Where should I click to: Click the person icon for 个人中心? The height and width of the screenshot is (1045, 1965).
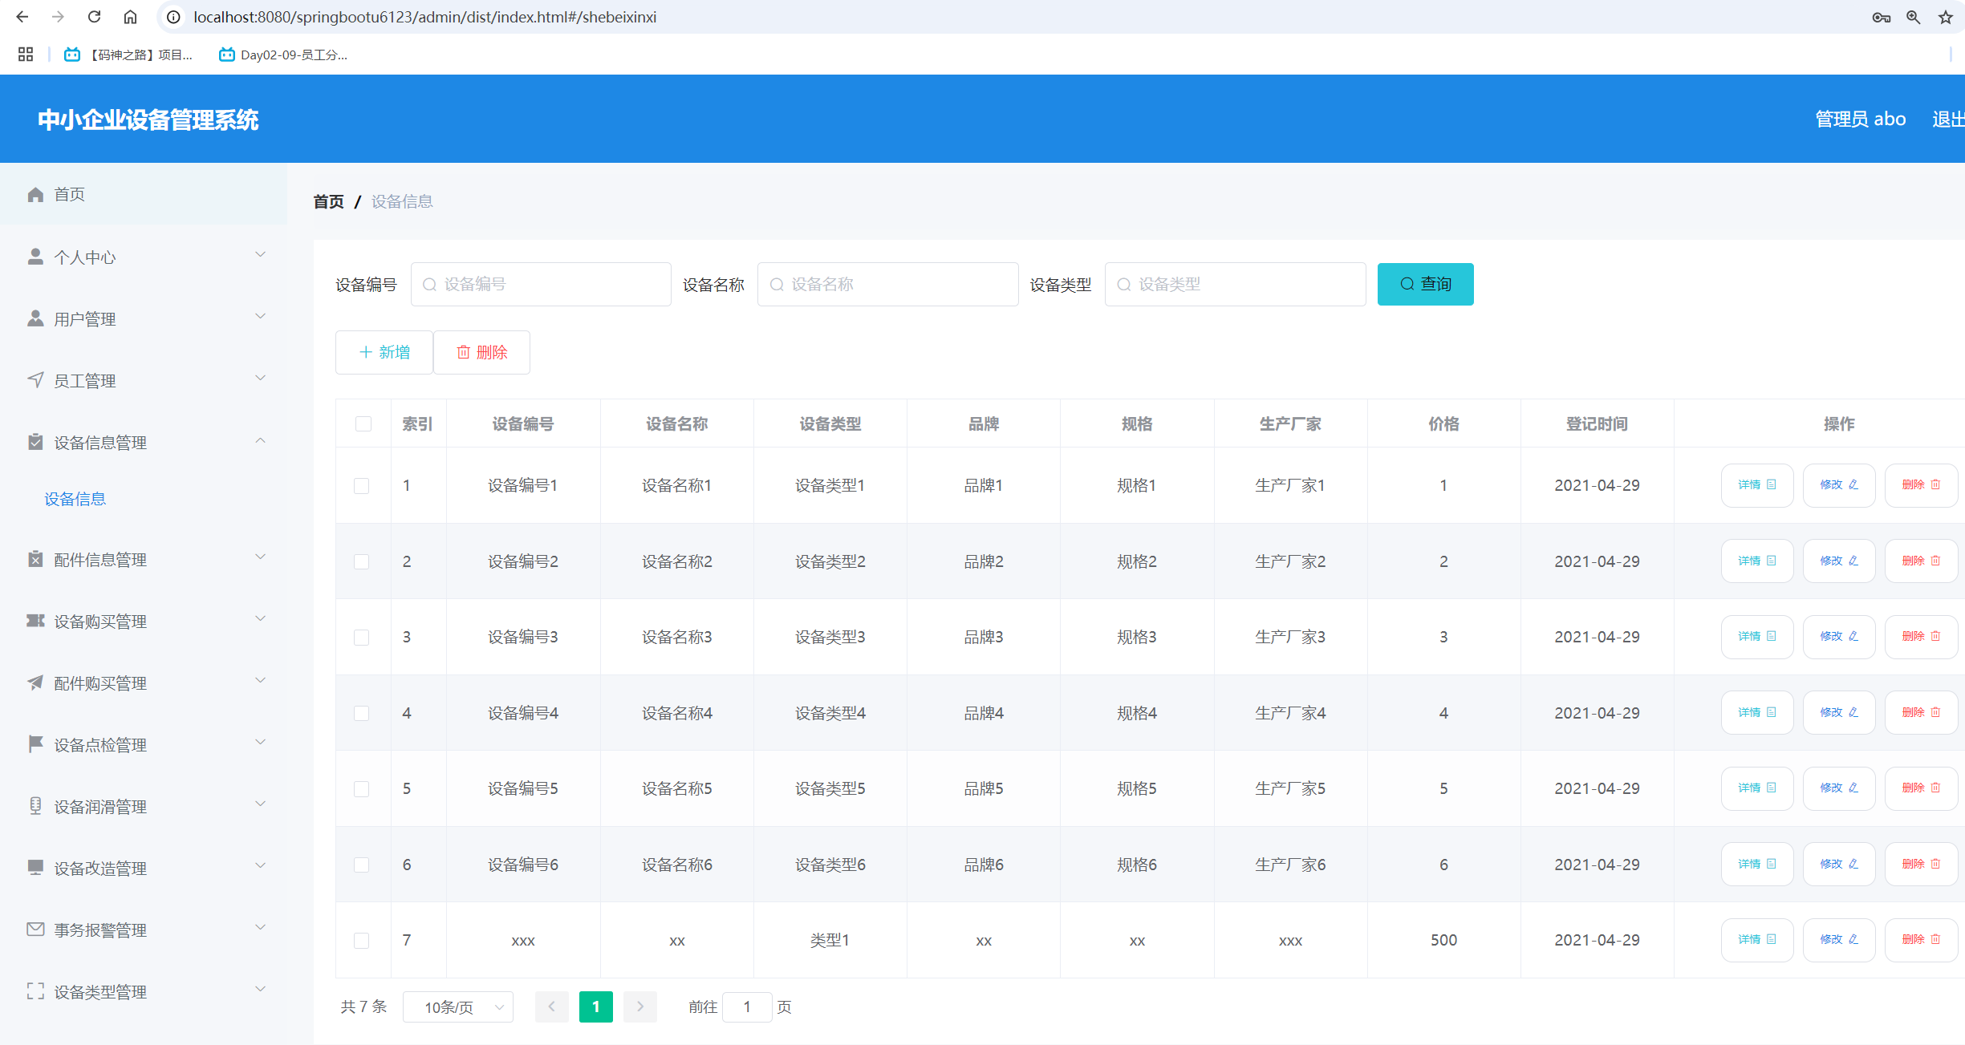tap(35, 256)
